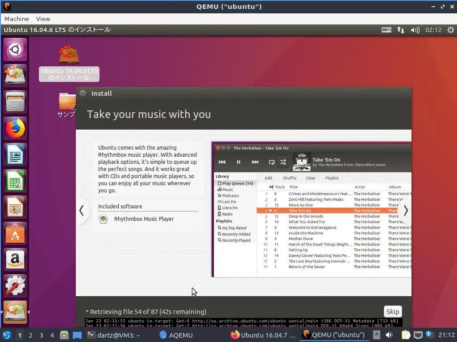The height and width of the screenshot is (342, 457).
Task: Open network indicator in top panel
Action: (x=401, y=30)
